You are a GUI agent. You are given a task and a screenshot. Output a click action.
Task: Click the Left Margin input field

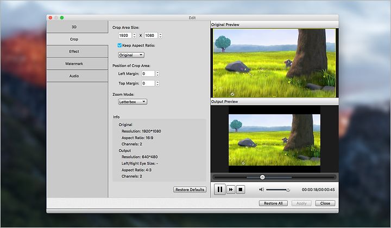tap(148, 74)
